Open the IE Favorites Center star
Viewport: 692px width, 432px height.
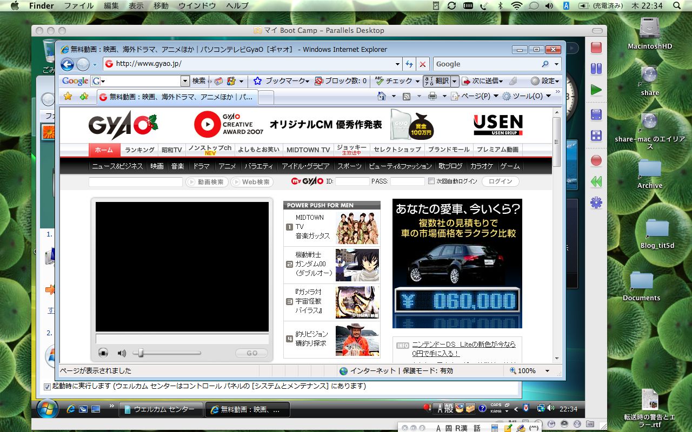[68, 96]
